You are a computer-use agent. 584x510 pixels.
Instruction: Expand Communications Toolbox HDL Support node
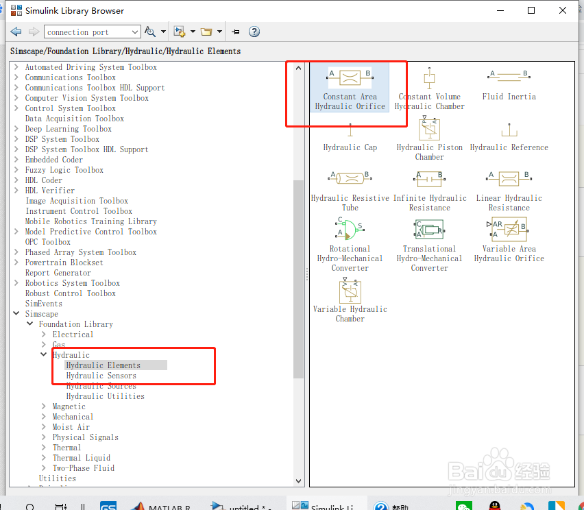pos(16,88)
